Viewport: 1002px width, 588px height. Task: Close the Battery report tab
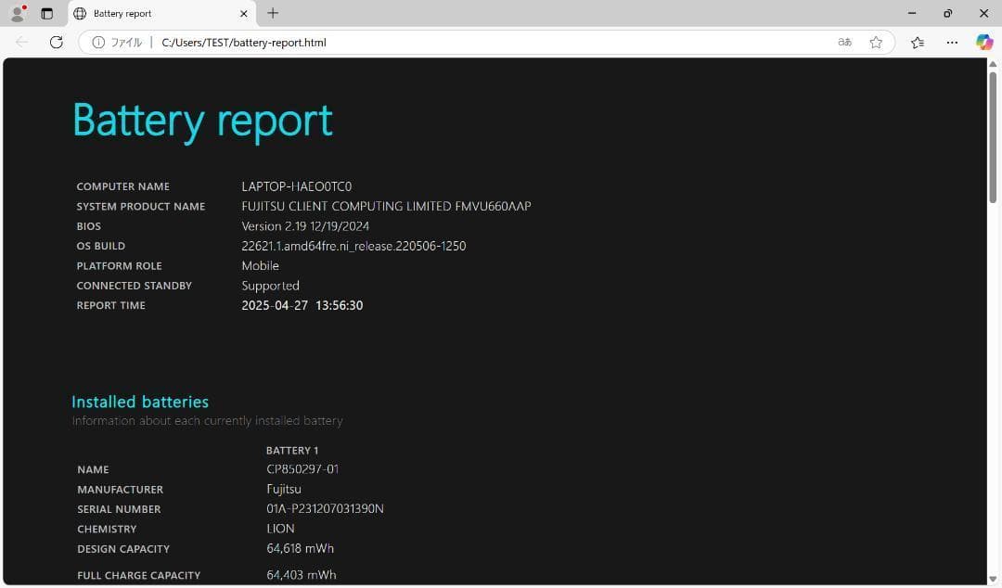[x=243, y=13]
